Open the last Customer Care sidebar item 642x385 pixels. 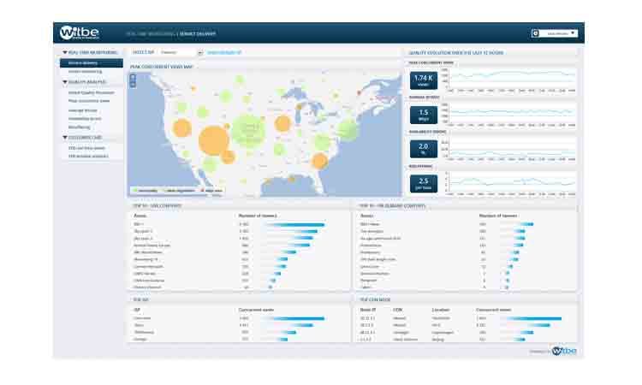point(88,157)
